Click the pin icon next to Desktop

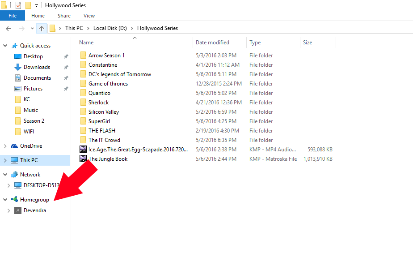click(x=66, y=56)
